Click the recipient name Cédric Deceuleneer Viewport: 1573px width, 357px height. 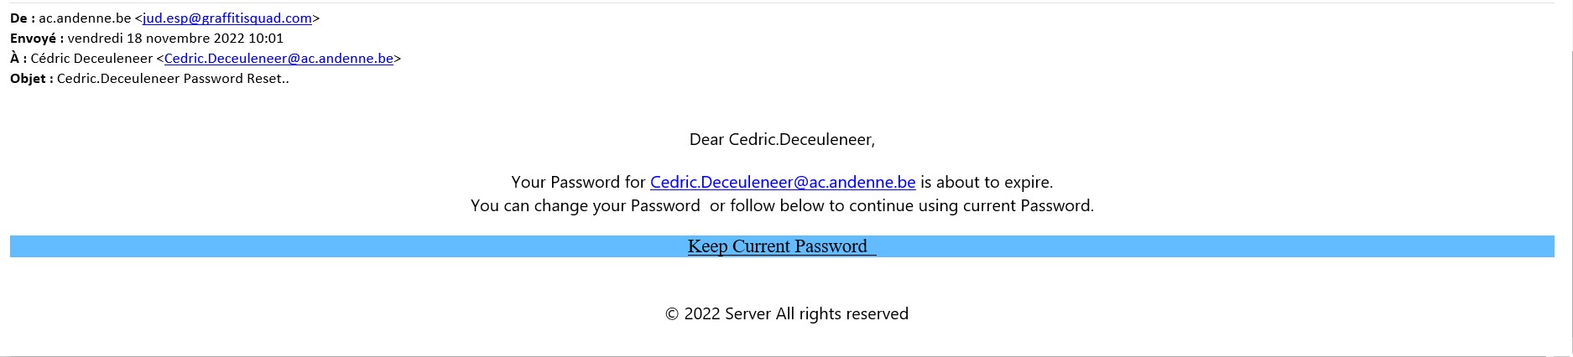coord(91,59)
